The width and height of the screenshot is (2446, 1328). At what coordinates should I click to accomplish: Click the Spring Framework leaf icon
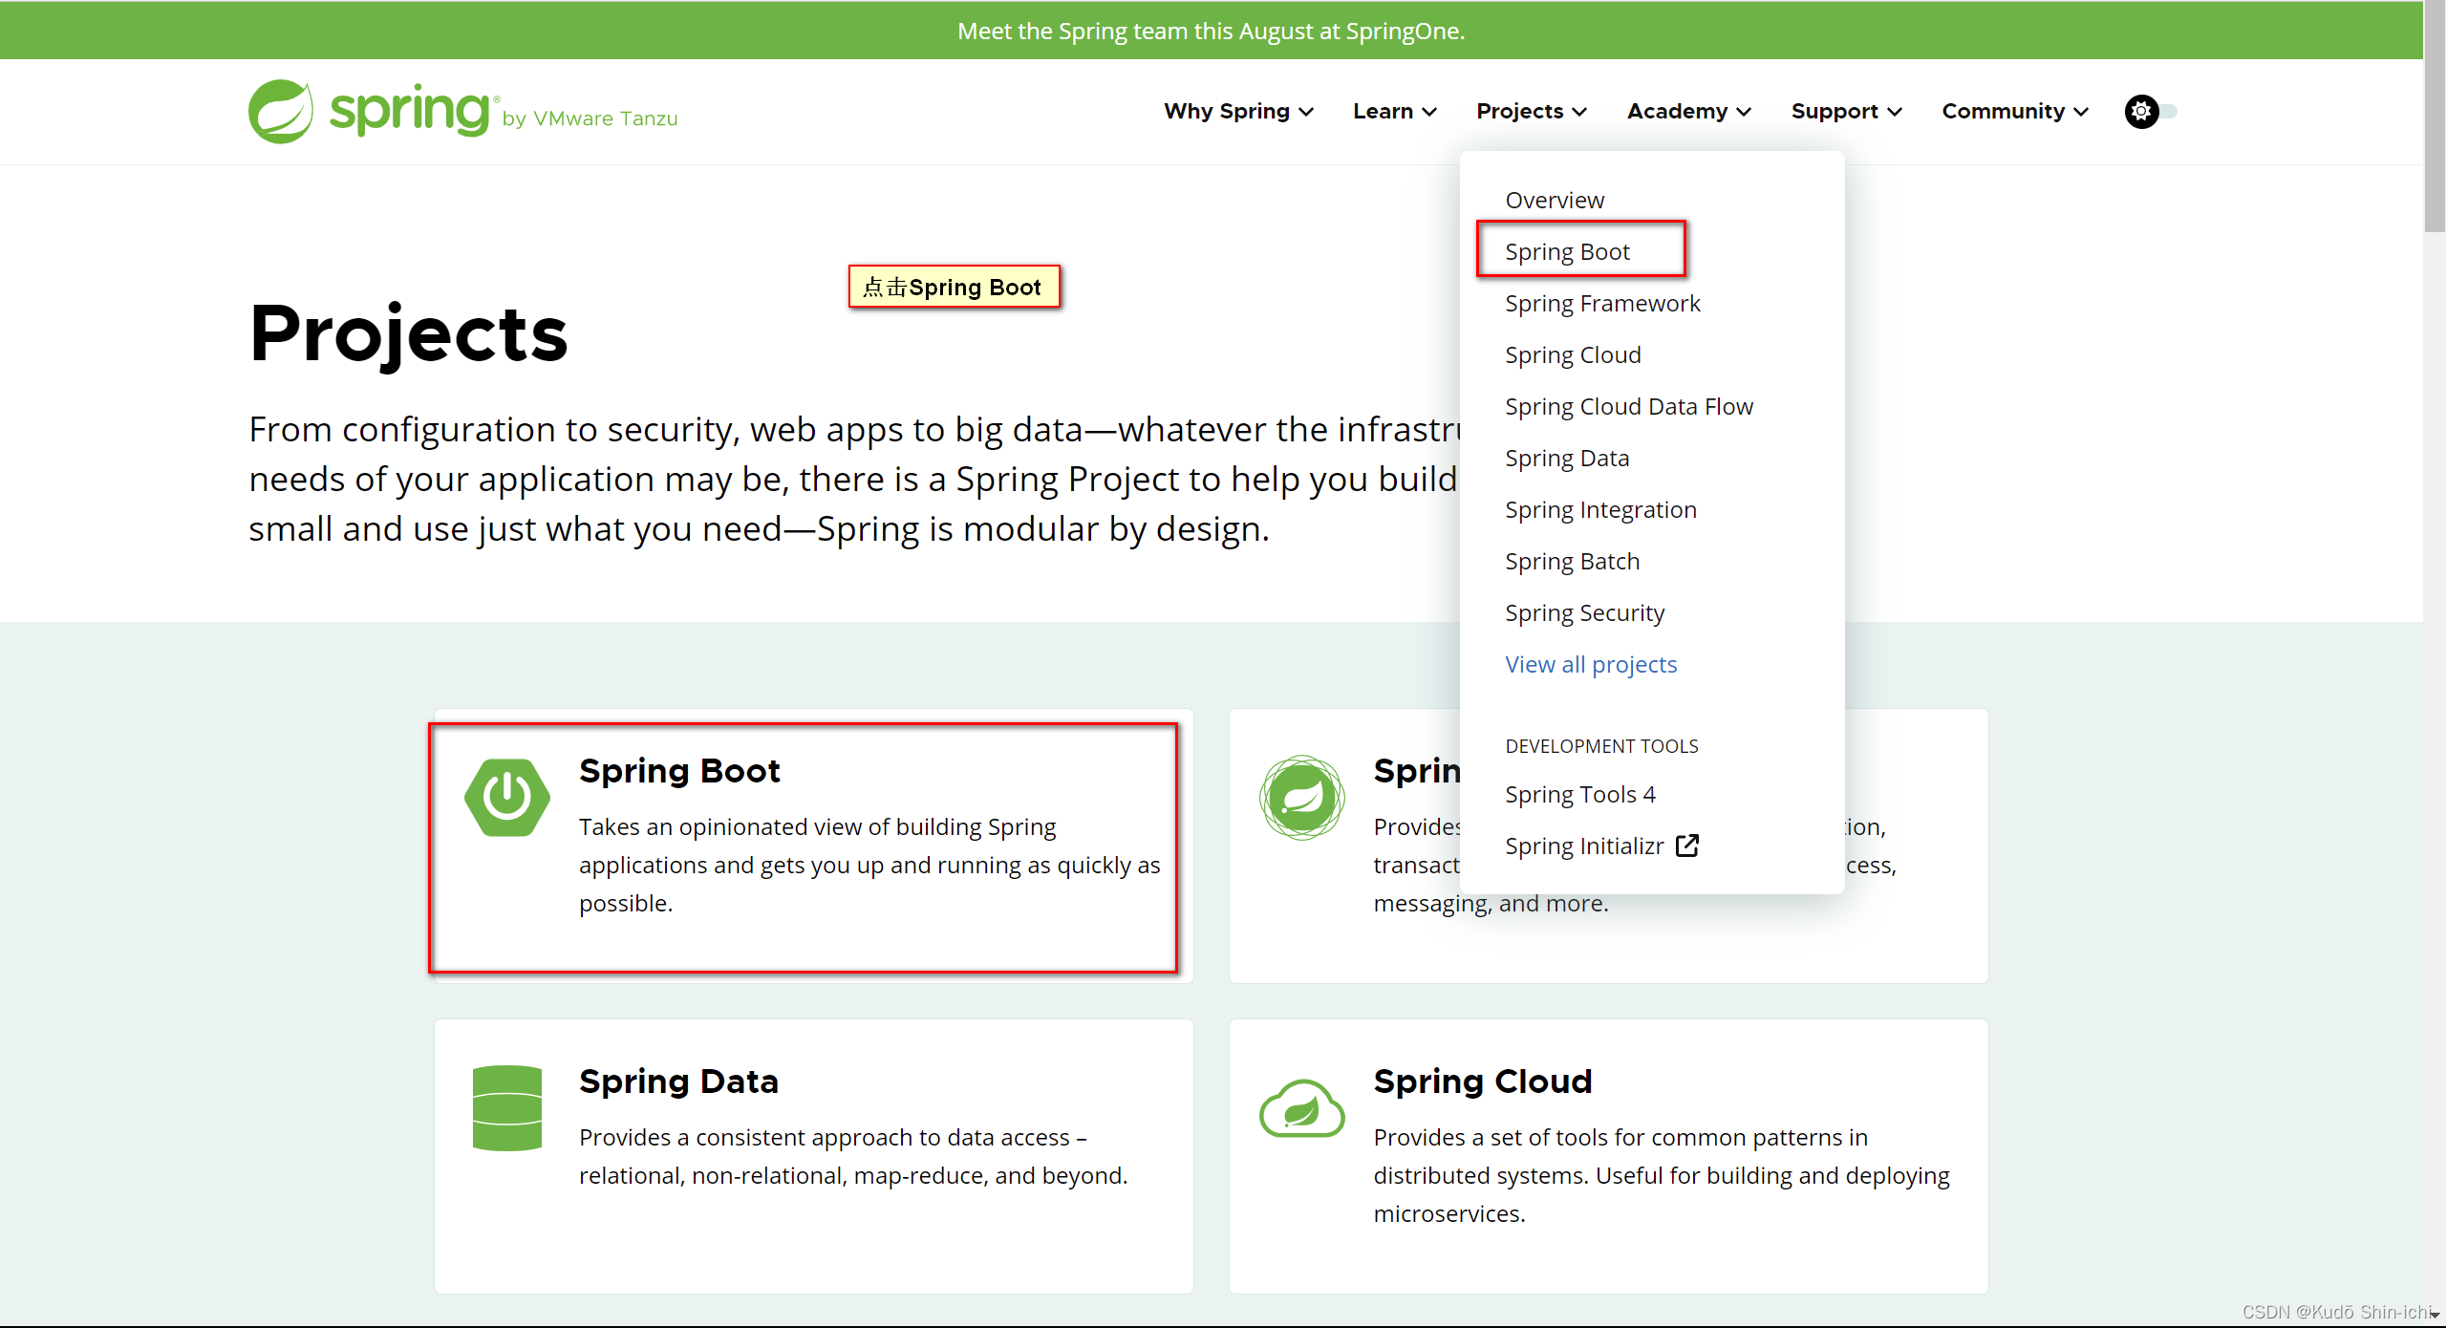(x=1301, y=797)
